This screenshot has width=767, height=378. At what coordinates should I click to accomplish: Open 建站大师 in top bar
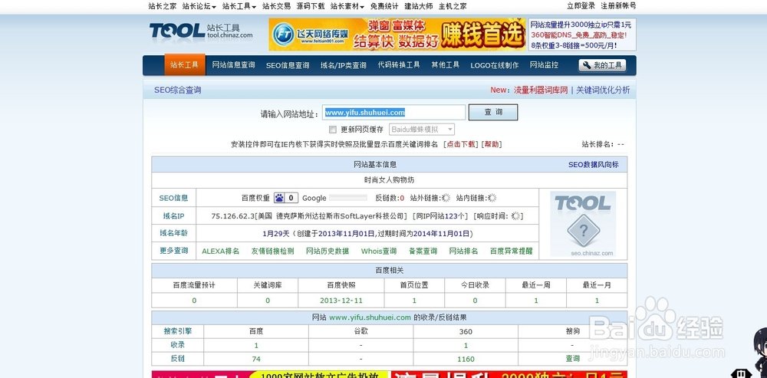(x=418, y=6)
